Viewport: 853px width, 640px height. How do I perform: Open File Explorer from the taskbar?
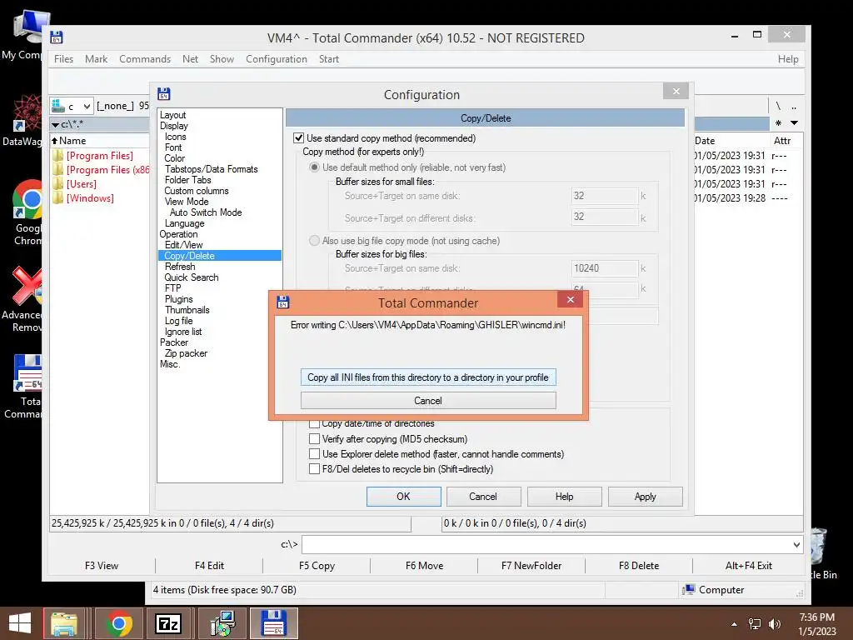(64, 623)
